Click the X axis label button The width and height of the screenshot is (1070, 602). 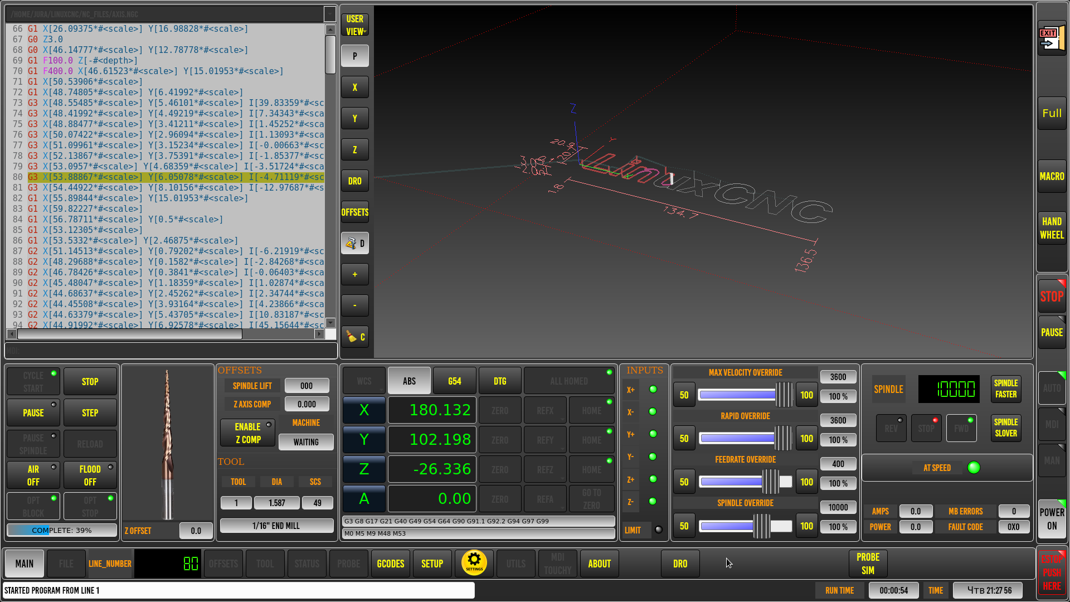click(364, 410)
